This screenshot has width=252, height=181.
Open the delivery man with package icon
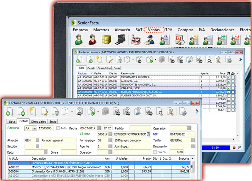coord(150,40)
